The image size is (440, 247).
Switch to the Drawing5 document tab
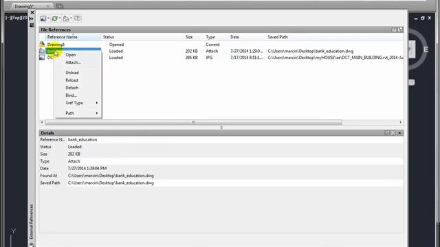(24, 6)
